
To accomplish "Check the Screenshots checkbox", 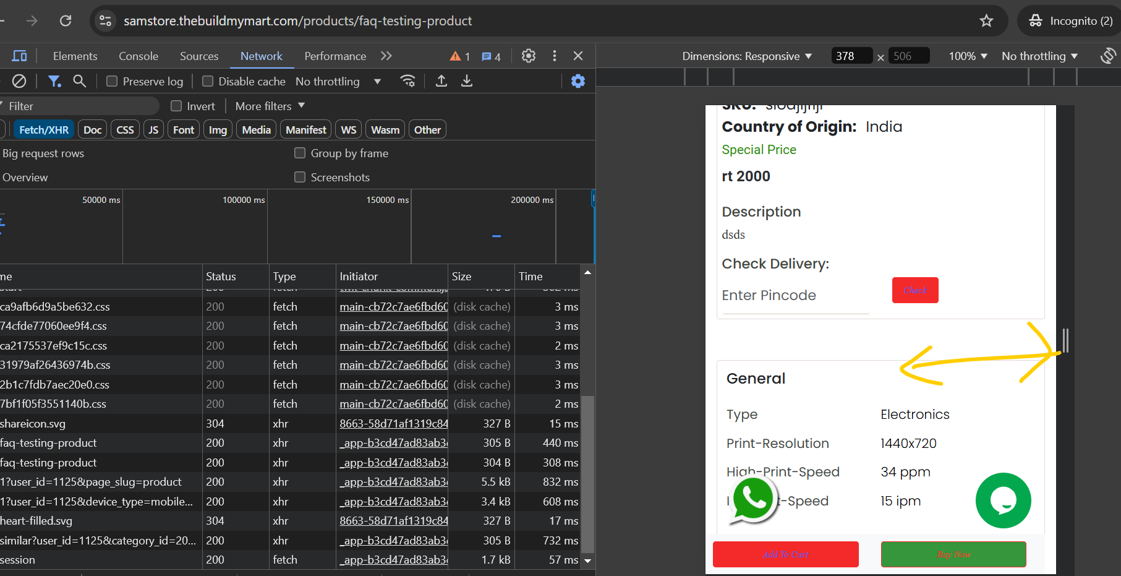I will (300, 177).
